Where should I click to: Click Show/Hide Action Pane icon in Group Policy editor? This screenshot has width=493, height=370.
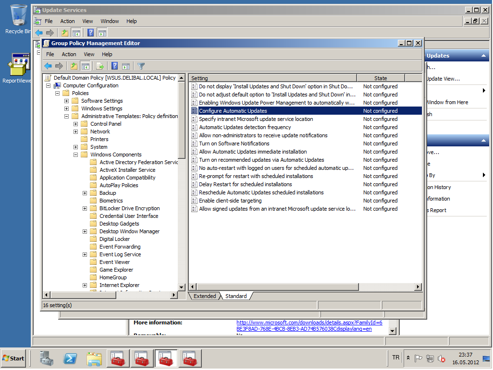tap(126, 66)
